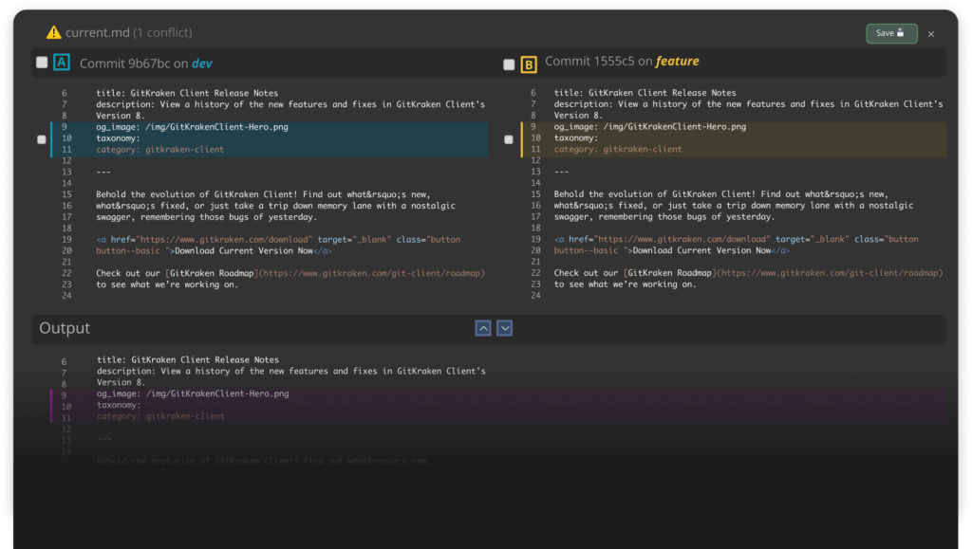Screen dimensions: 972x549
Task: Check the conflicted og_image hunk in panel B
Action: point(509,138)
